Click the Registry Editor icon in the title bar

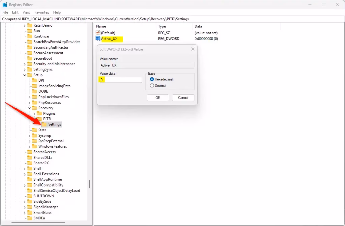pyautogui.click(x=5, y=4)
